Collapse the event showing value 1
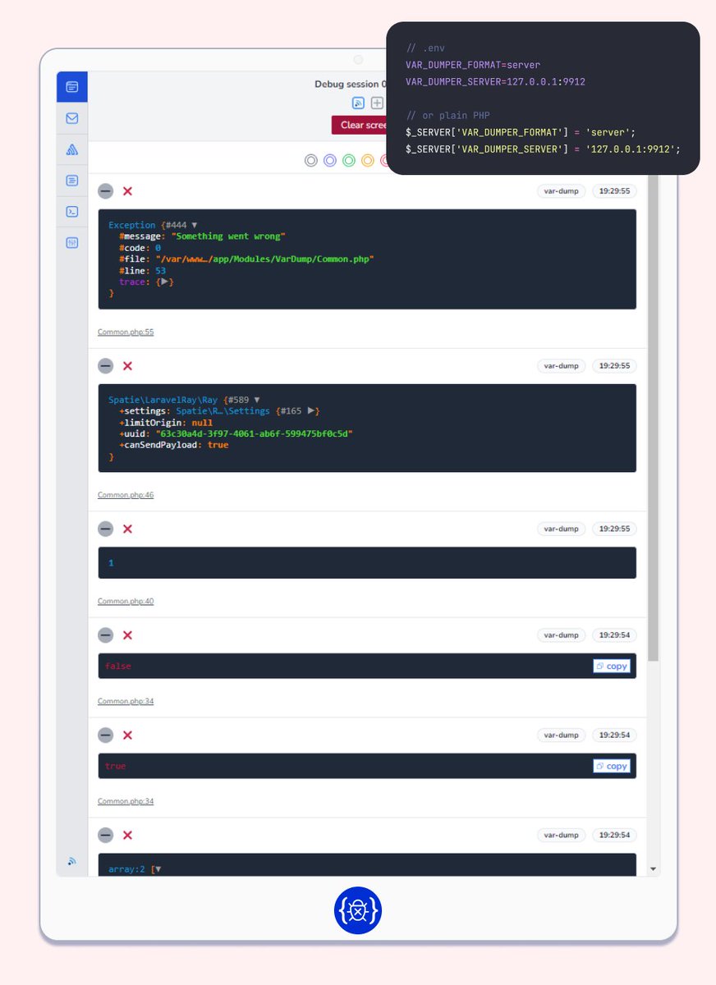 pyautogui.click(x=105, y=529)
